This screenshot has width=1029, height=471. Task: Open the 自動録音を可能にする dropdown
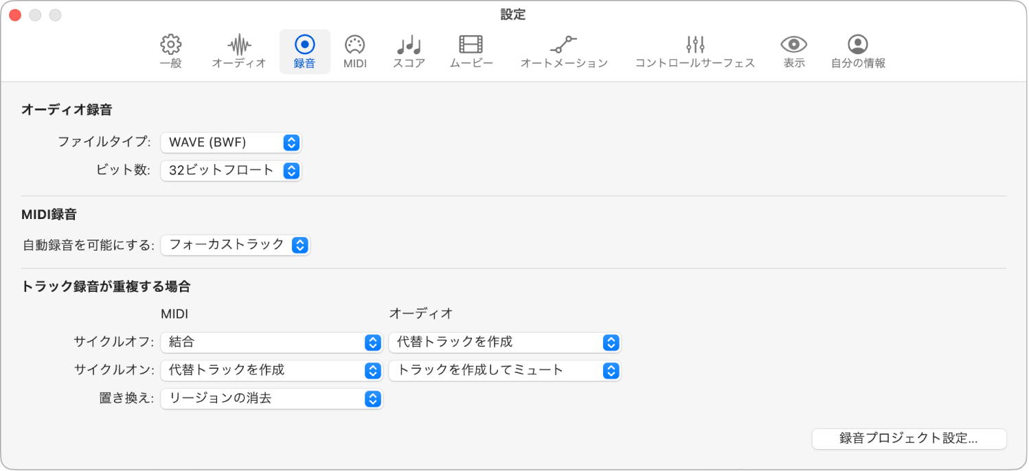(236, 244)
